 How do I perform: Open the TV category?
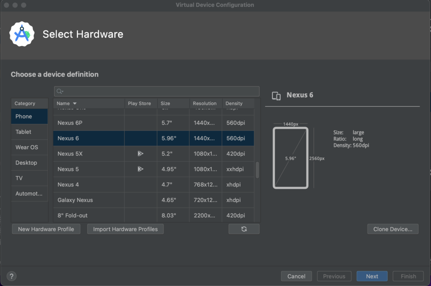tap(29, 178)
